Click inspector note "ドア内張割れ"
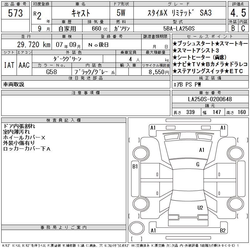The width and height of the screenshot is (250, 250). point(19,126)
